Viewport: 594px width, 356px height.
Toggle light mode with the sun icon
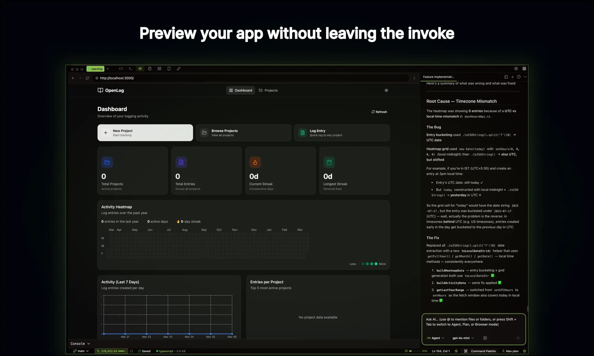386,90
